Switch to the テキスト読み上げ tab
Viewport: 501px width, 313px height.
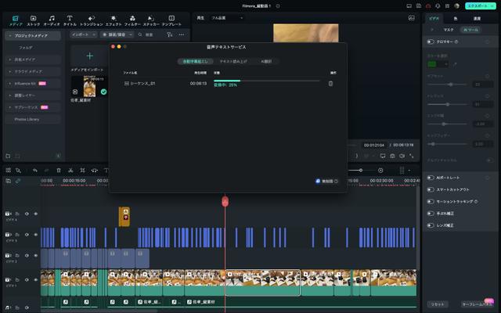point(232,61)
